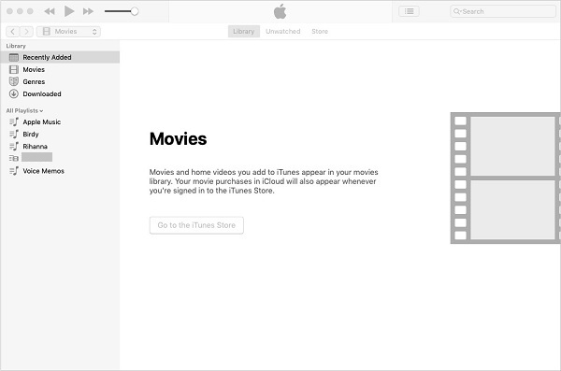Switch to the Unwatched tab
This screenshot has width=561, height=371.
click(x=283, y=32)
